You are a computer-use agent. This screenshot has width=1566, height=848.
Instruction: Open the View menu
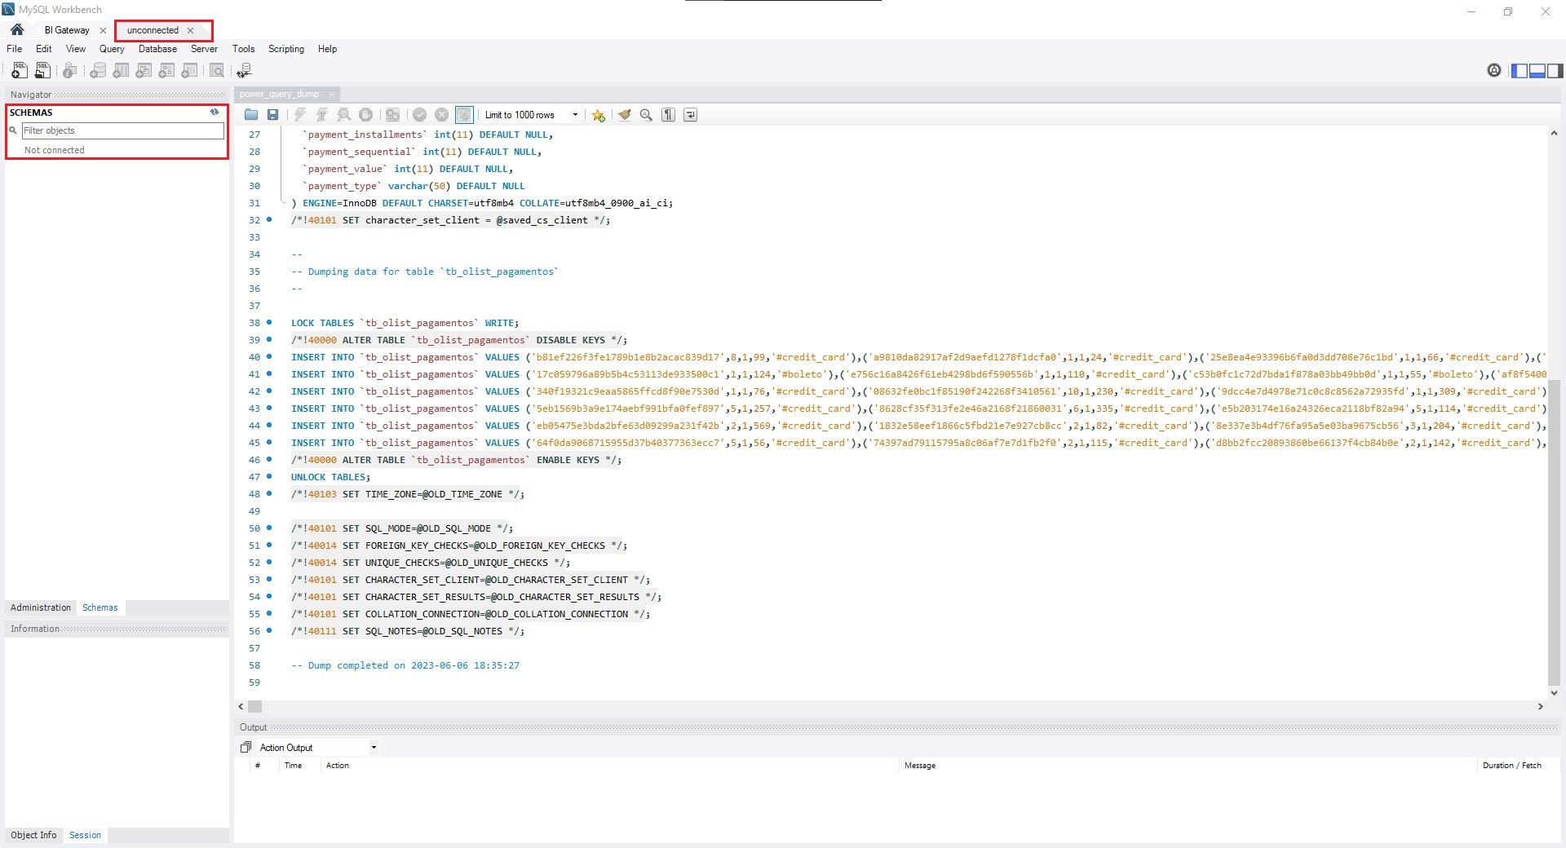tap(76, 49)
